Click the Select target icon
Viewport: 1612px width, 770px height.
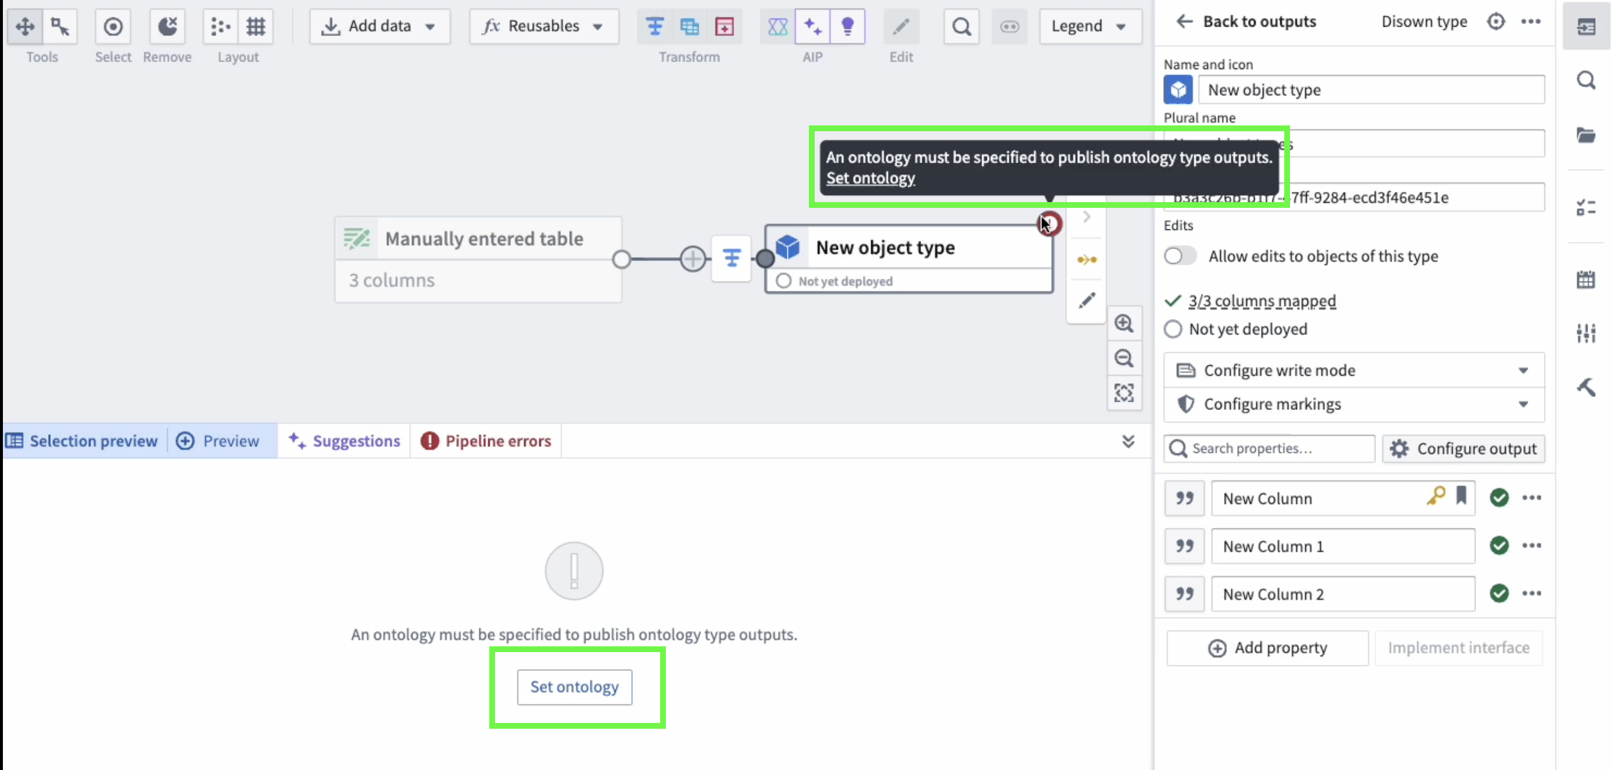(113, 26)
